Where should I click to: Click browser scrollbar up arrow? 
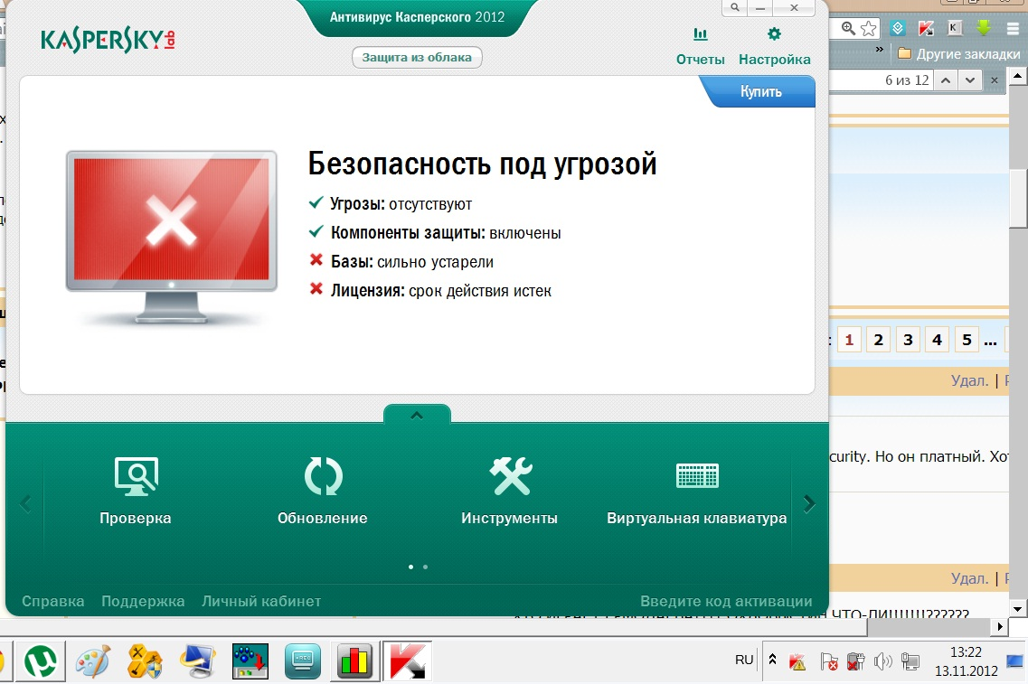coord(1017,76)
